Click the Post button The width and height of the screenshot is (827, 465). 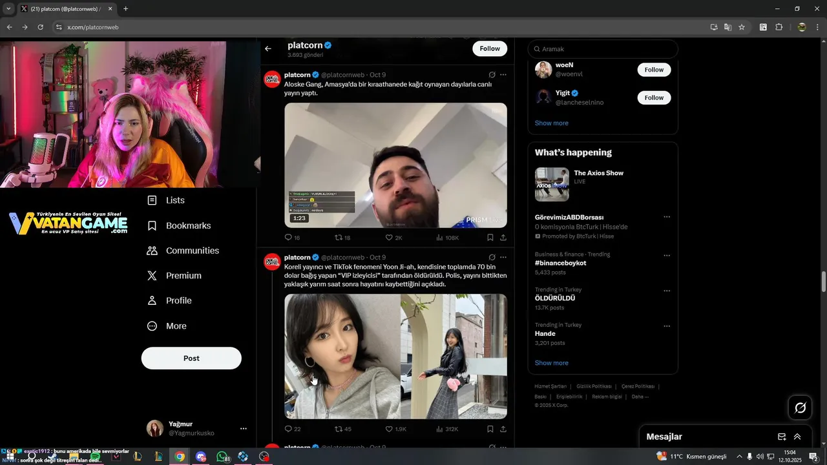[x=191, y=358]
